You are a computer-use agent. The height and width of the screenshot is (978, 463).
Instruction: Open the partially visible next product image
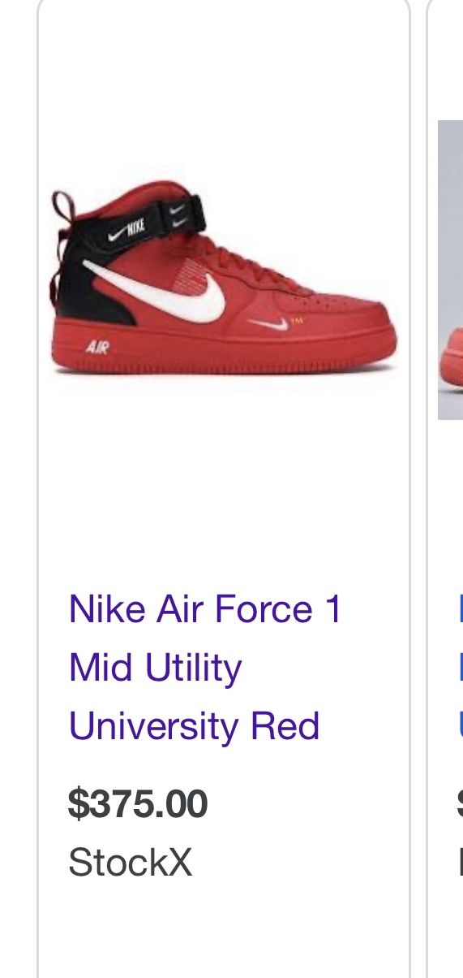[451, 270]
